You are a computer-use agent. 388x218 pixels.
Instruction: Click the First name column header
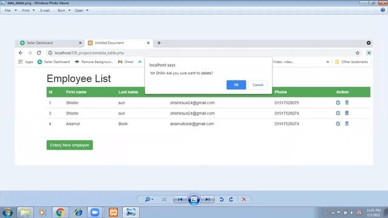[76, 92]
